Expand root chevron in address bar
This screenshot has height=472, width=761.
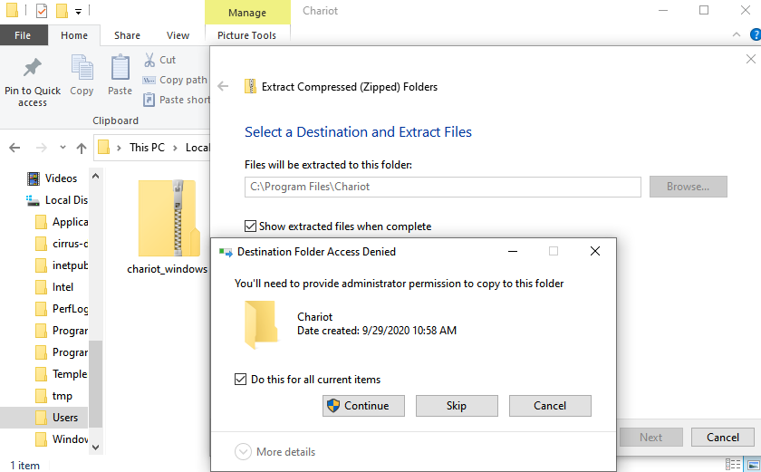tap(119, 148)
